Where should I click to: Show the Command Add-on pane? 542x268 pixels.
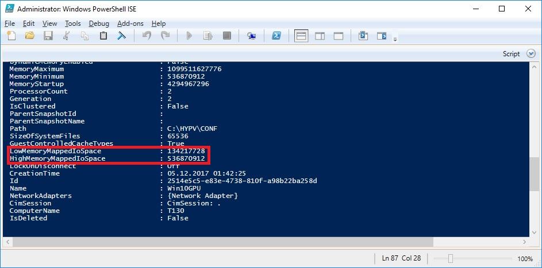coord(382,36)
